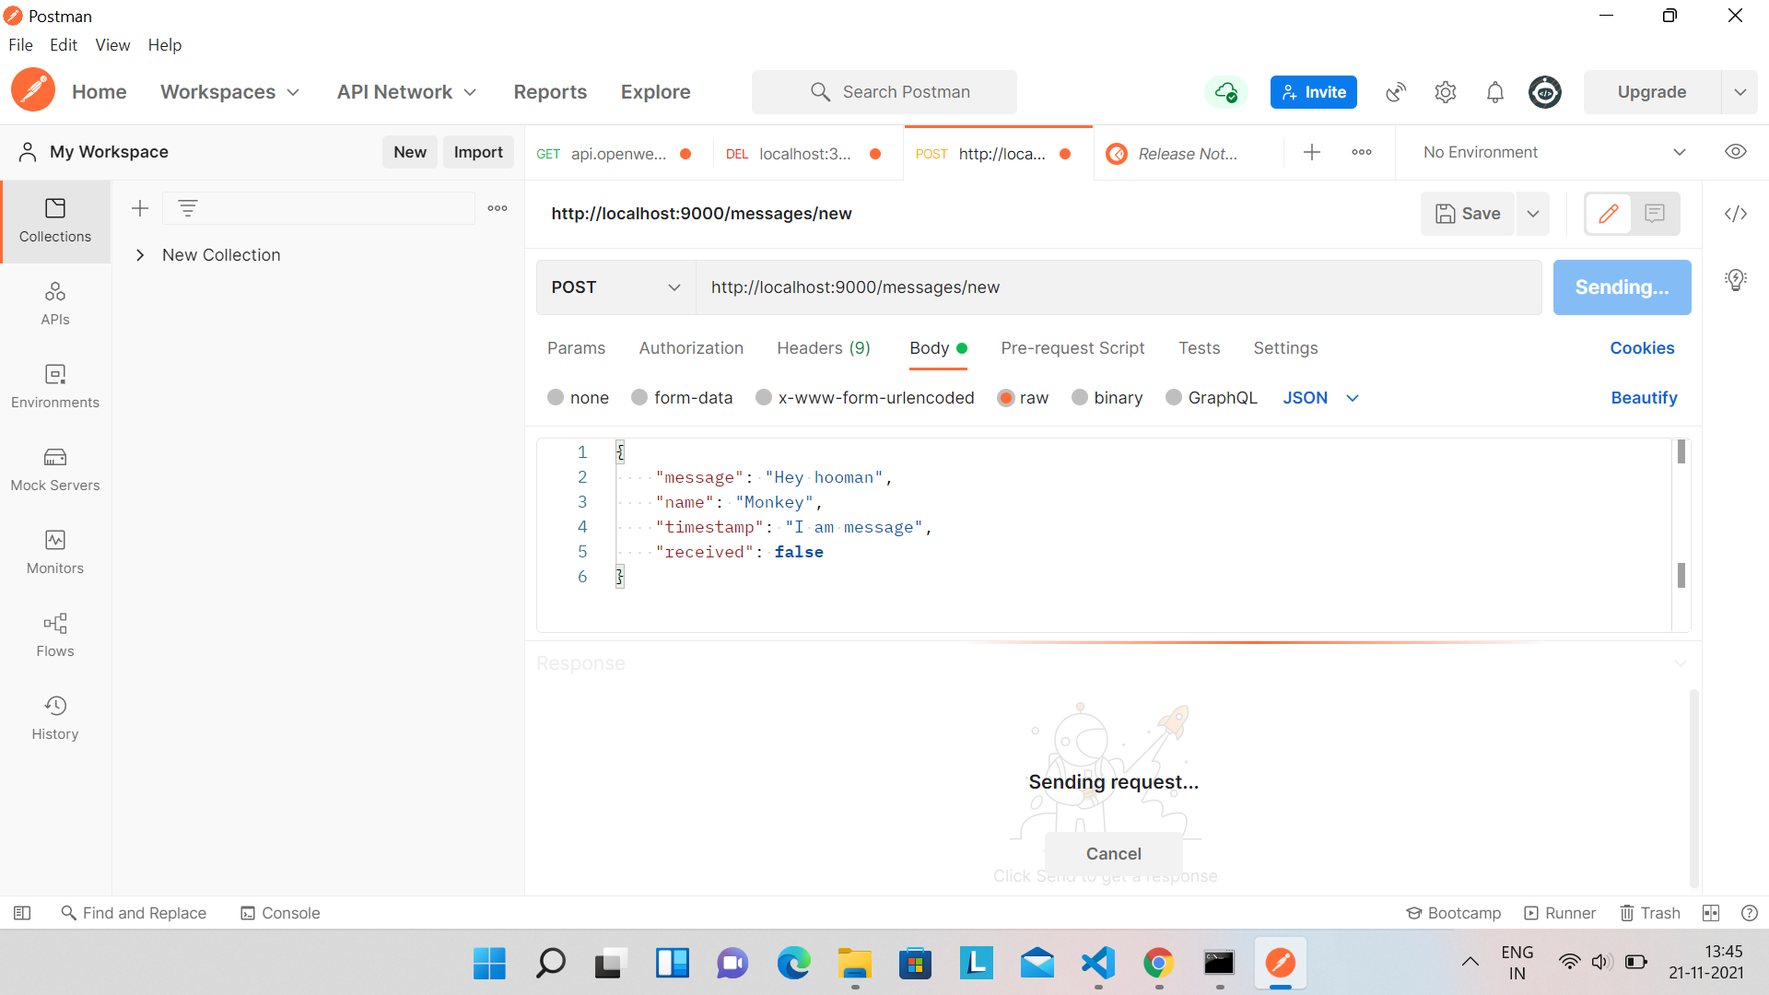1769x995 pixels.
Task: Open the Collections sidebar panel
Action: [x=55, y=221]
